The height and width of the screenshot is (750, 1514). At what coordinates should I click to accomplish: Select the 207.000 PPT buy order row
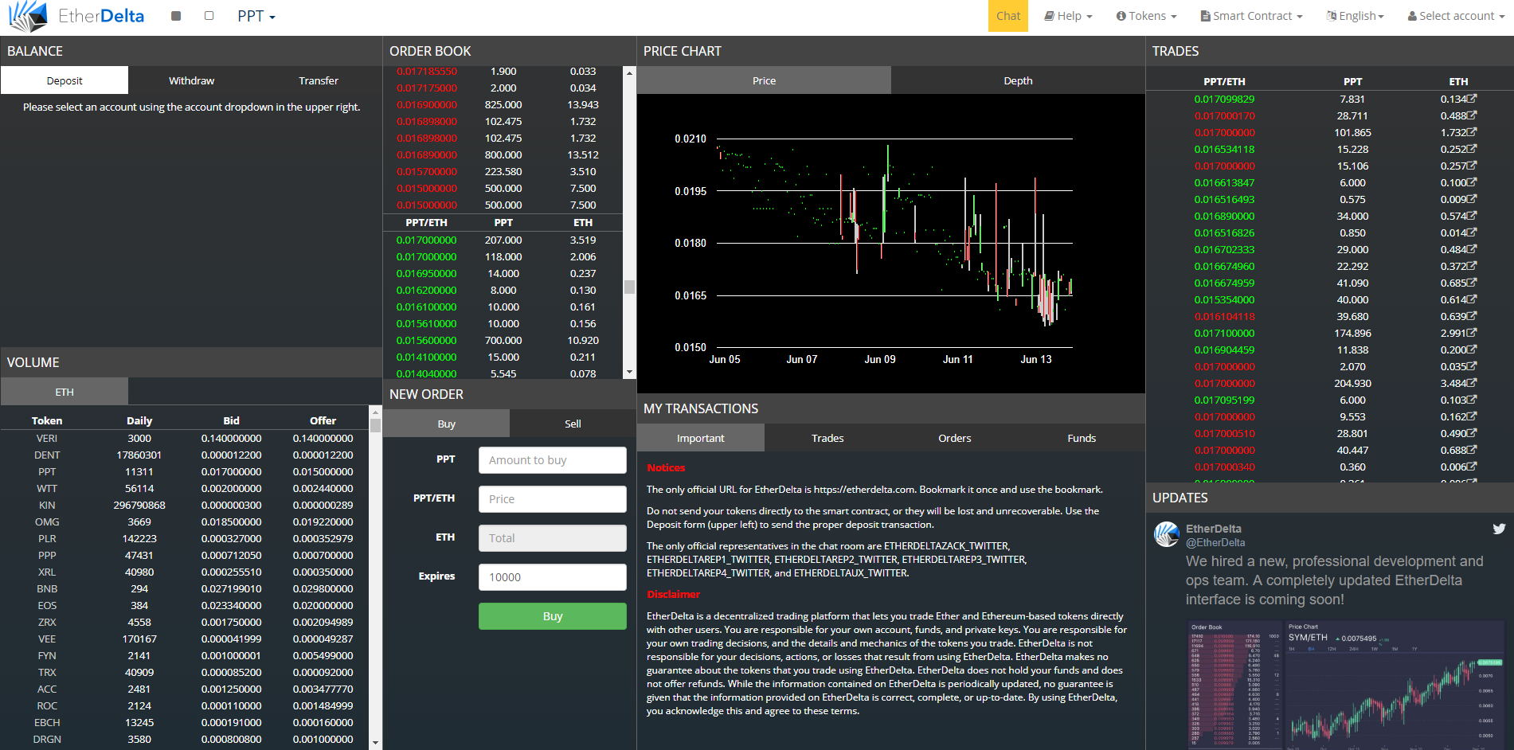click(503, 240)
